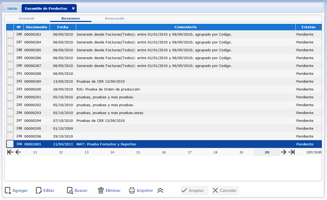Screen dimensions: 327x200
Task: Go to the first page of results
Action: coord(10,152)
